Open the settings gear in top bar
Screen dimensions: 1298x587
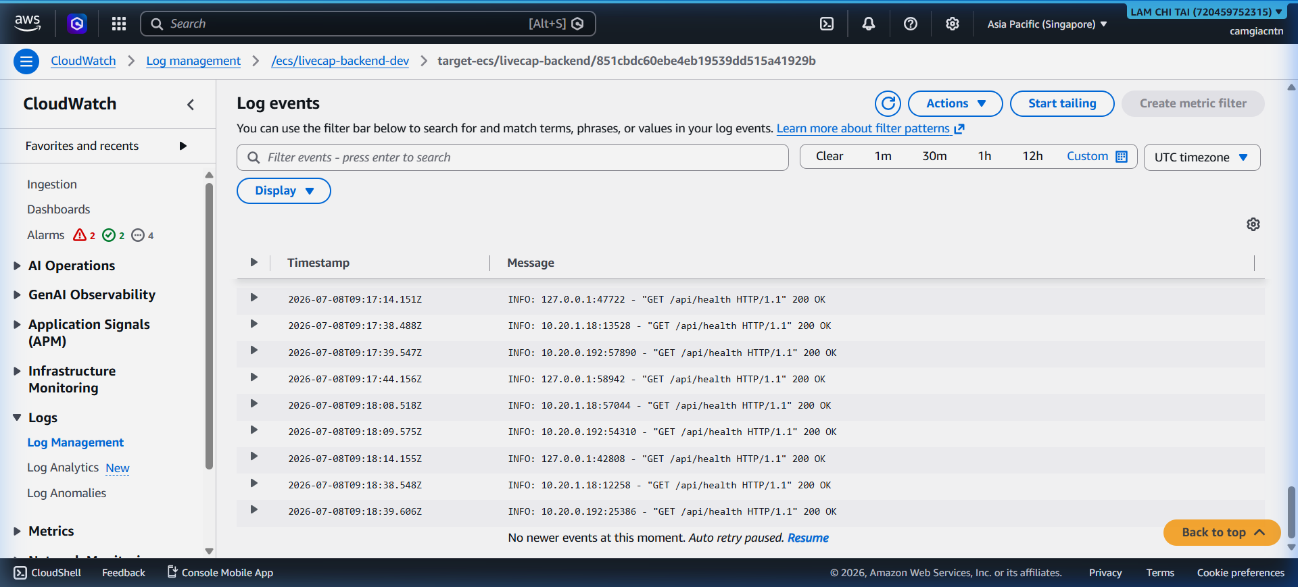coord(952,24)
